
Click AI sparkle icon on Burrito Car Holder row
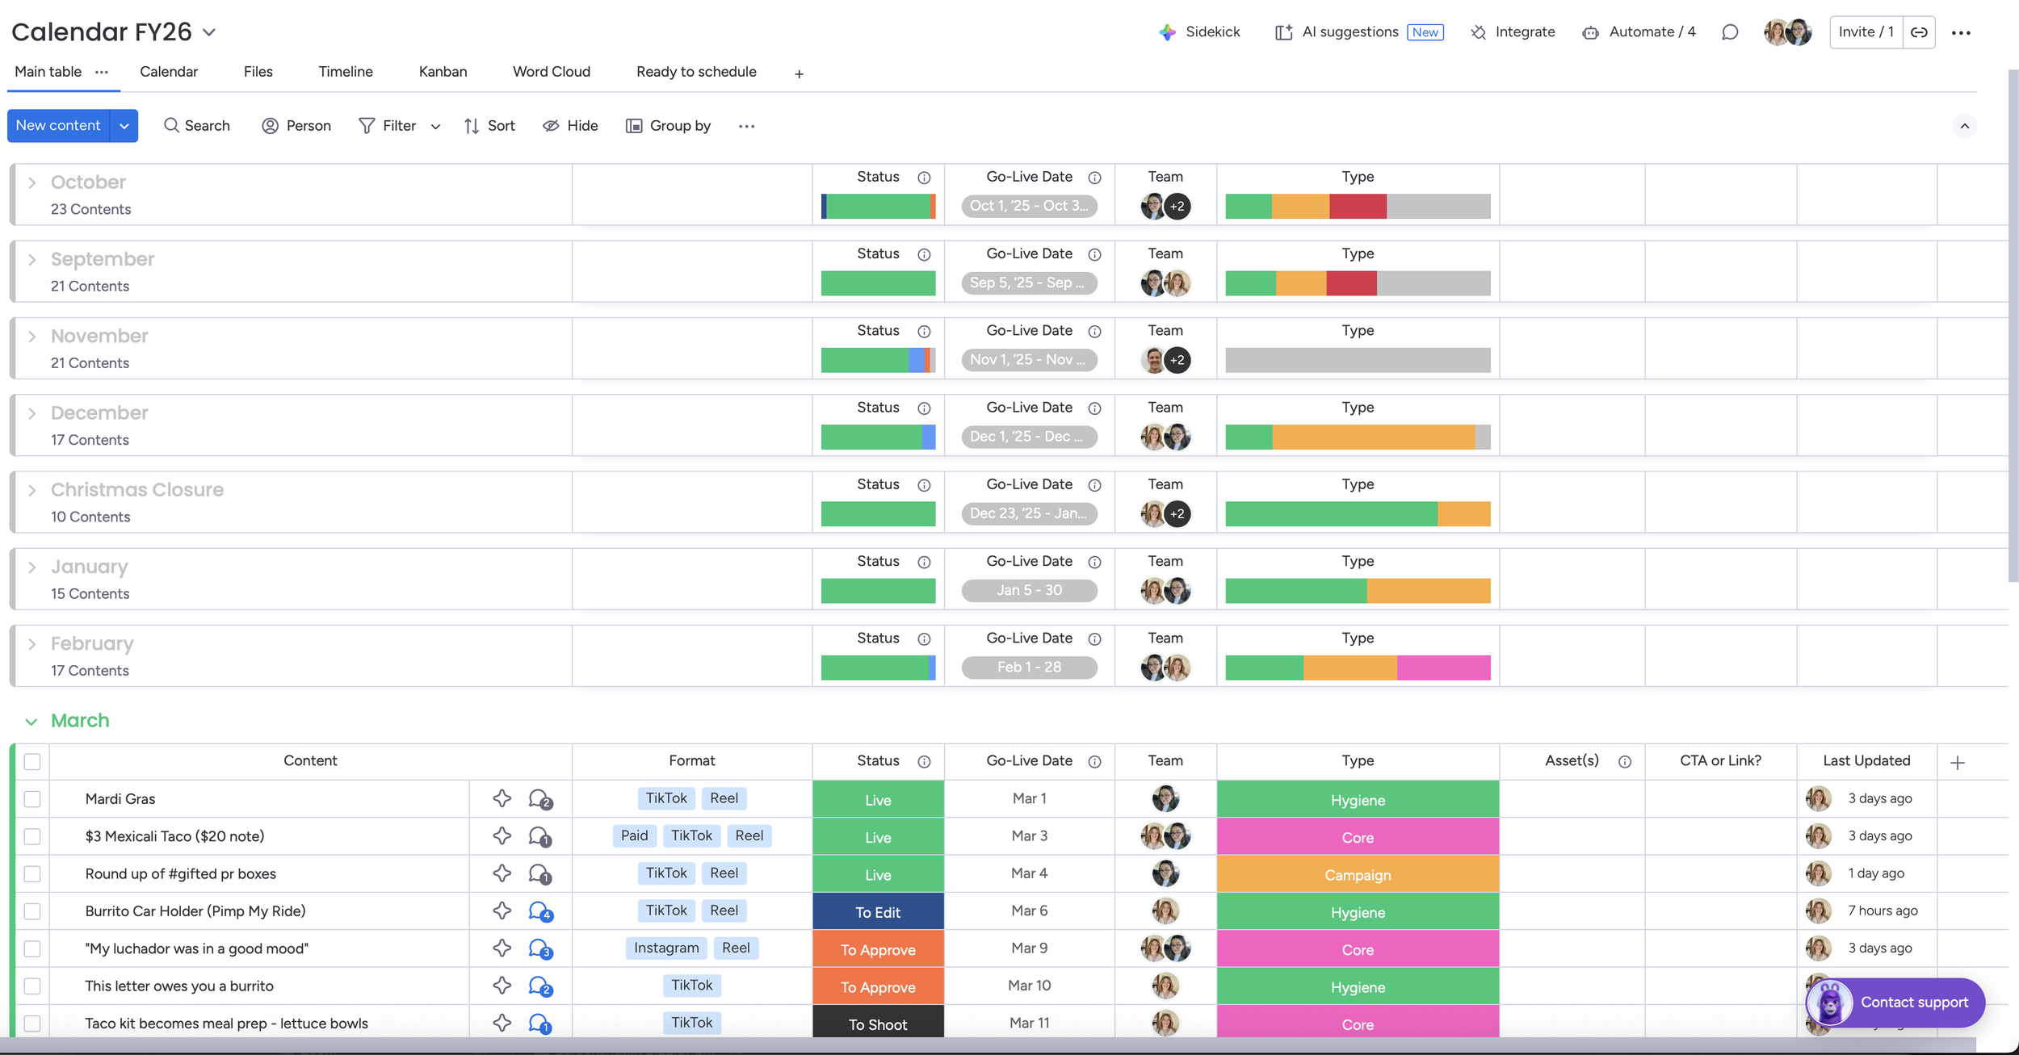coord(502,911)
